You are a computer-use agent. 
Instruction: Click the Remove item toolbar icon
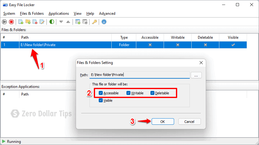(x=35, y=22)
